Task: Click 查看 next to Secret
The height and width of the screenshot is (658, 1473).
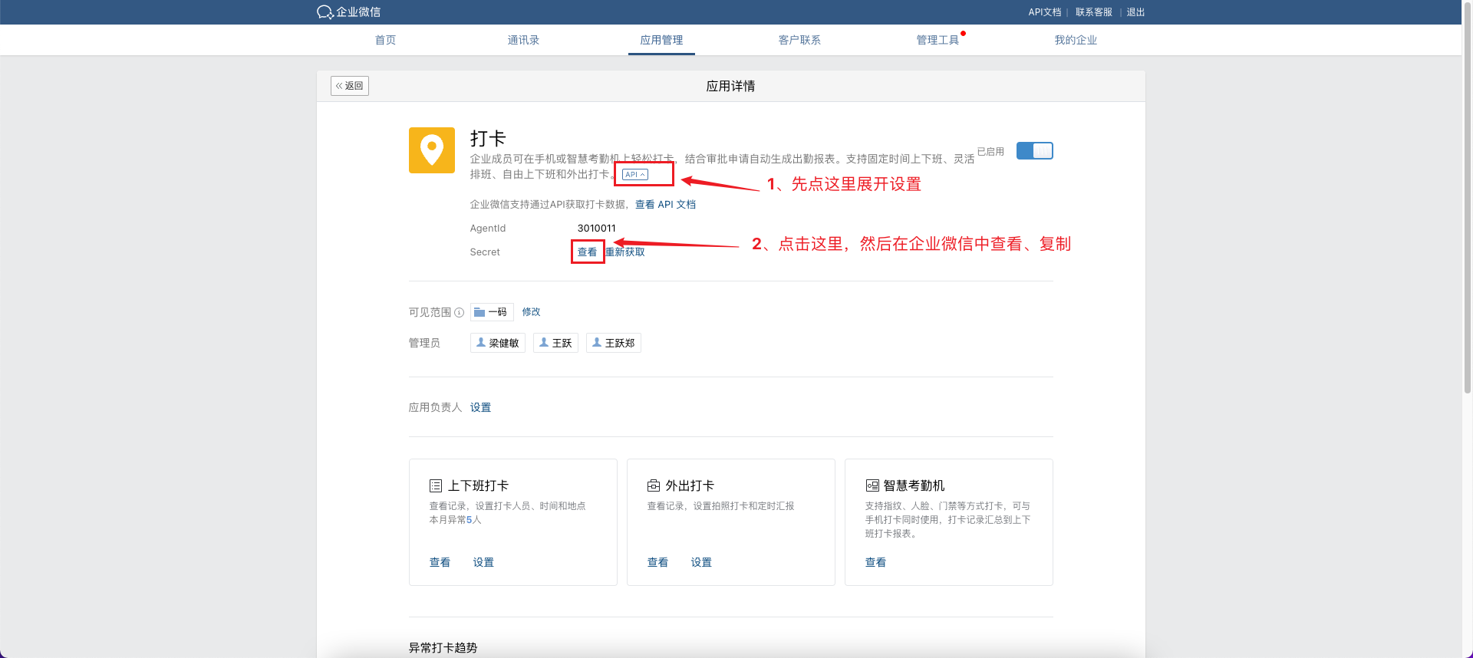Action: (x=587, y=252)
